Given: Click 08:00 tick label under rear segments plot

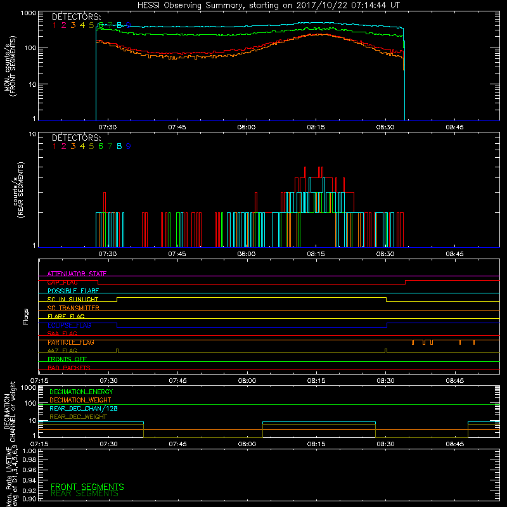Looking at the screenshot, I should point(247,254).
